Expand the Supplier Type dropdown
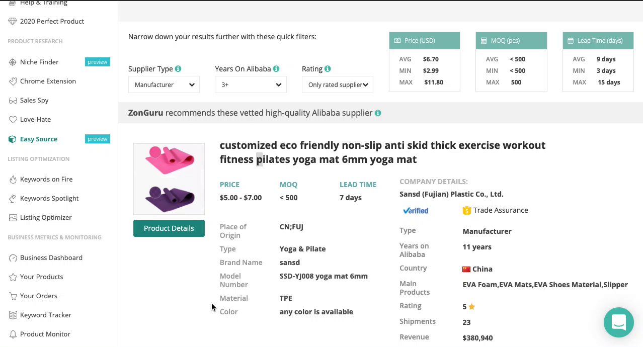This screenshot has height=347, width=643. (164, 84)
